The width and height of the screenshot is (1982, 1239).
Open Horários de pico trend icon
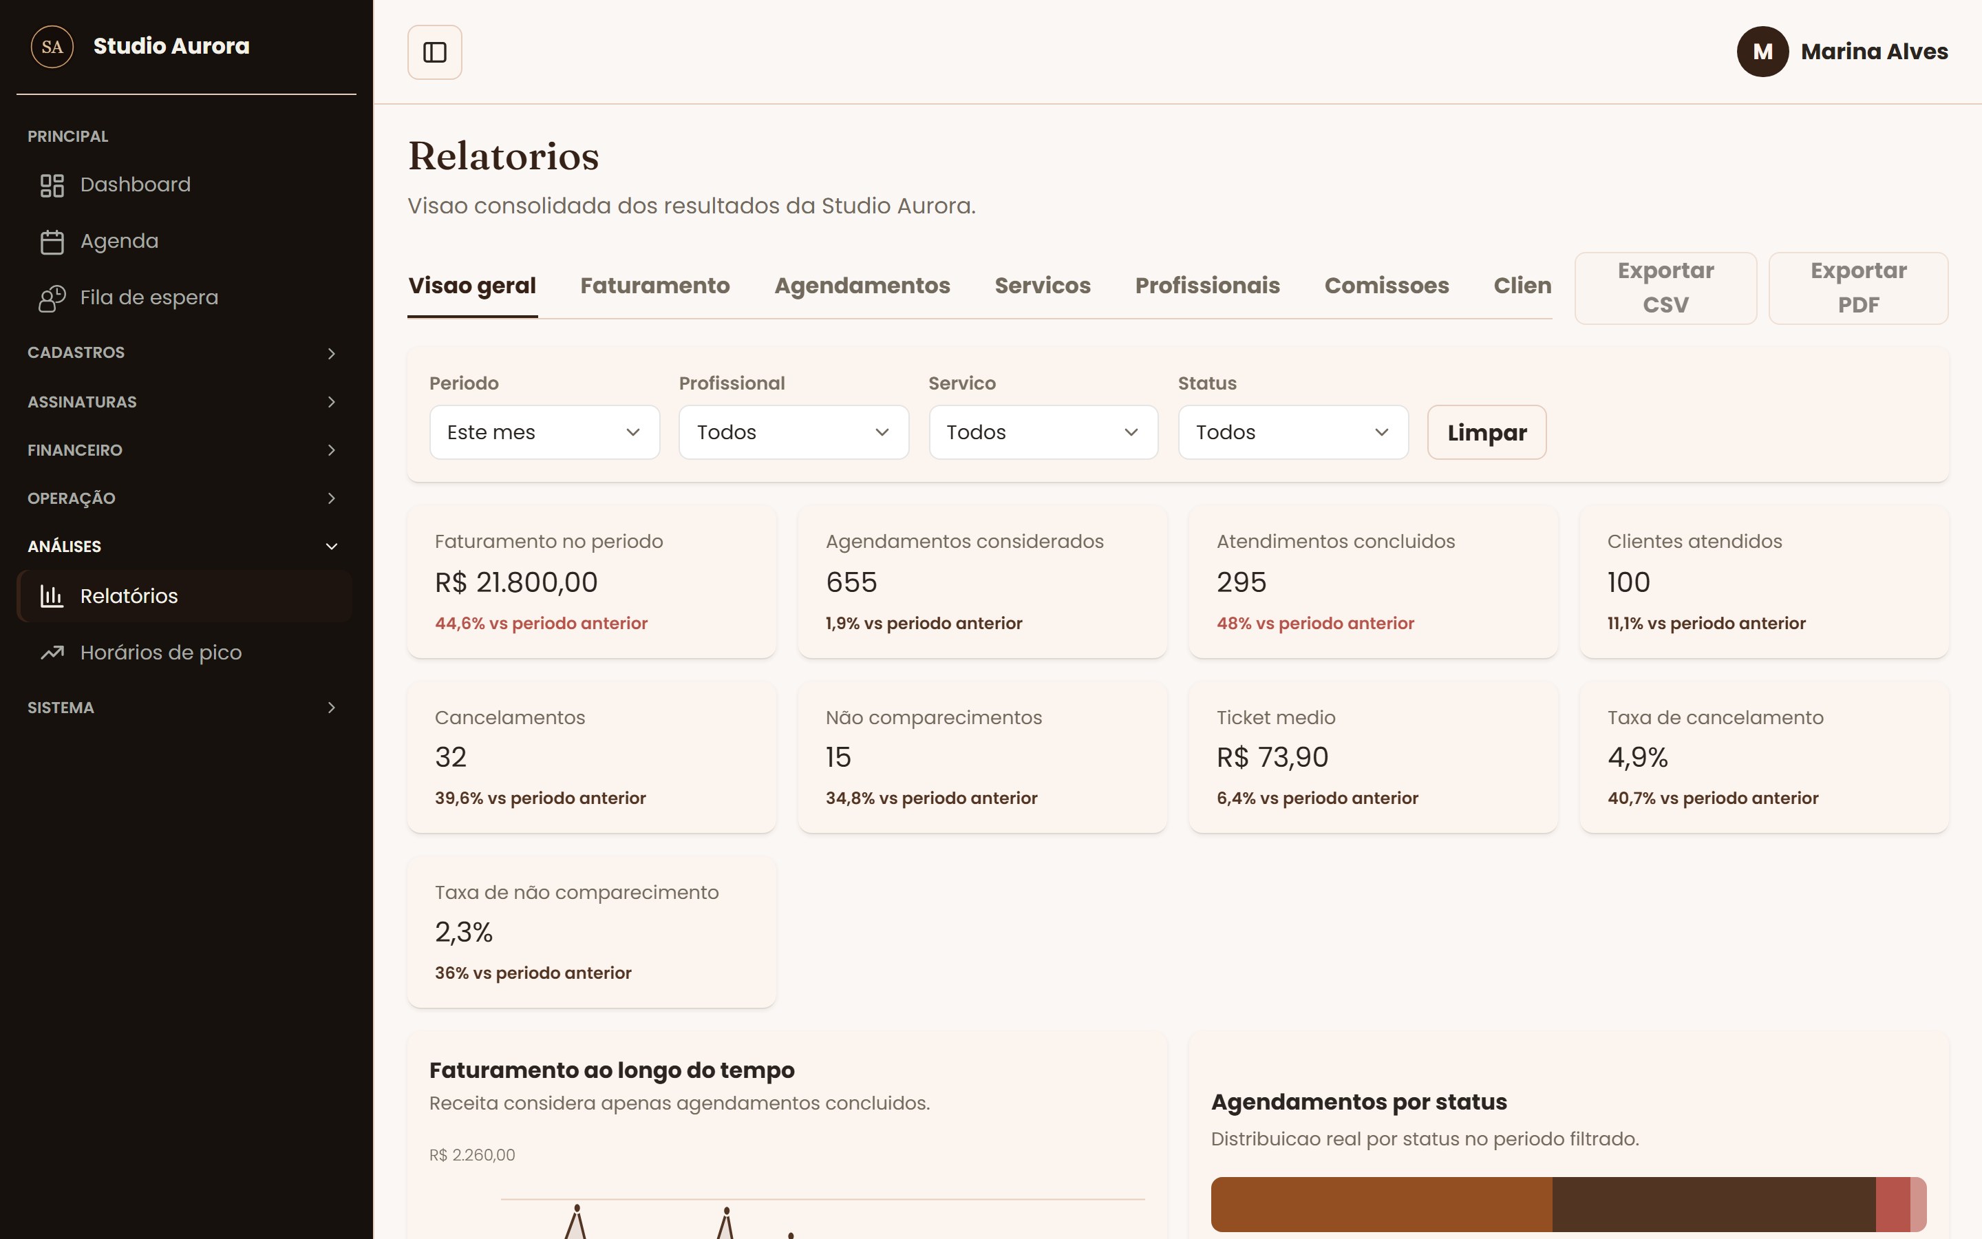52,653
